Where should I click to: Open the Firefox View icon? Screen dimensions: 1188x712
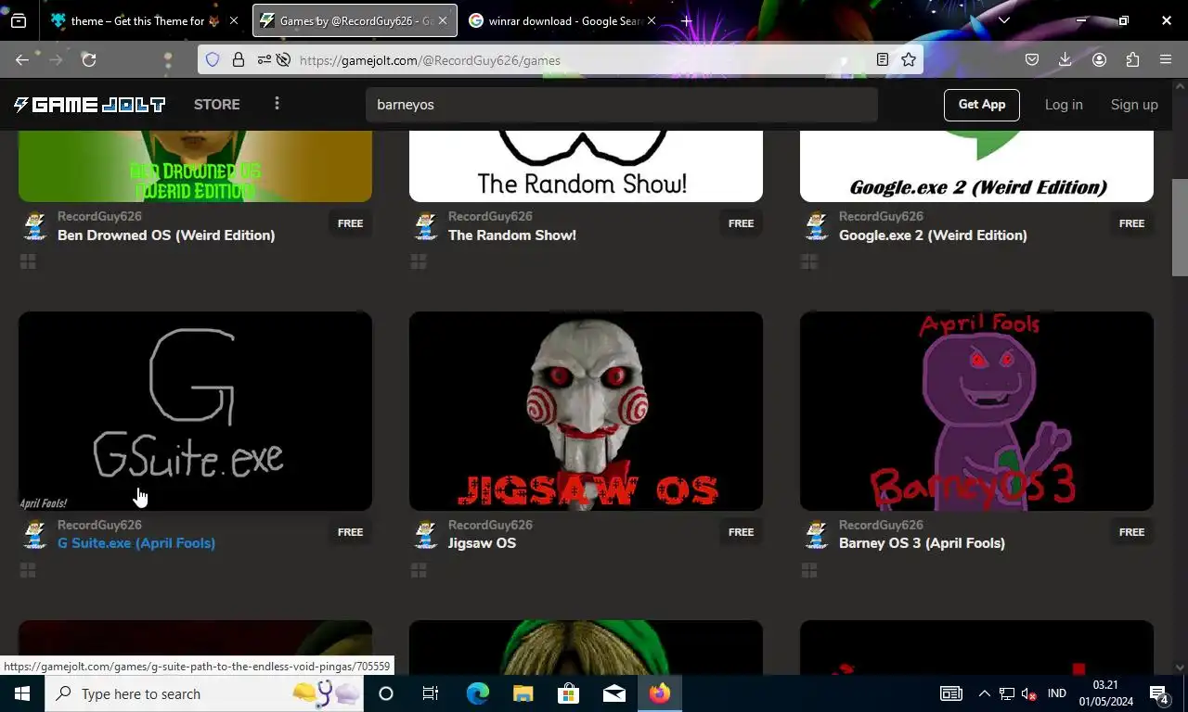click(x=19, y=20)
